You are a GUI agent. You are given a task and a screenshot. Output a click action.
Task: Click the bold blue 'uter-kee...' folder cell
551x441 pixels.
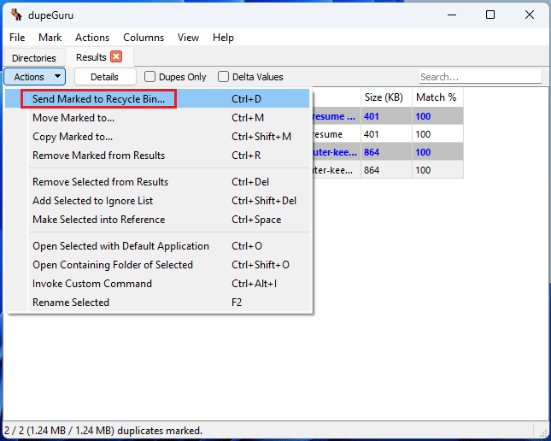pos(337,152)
